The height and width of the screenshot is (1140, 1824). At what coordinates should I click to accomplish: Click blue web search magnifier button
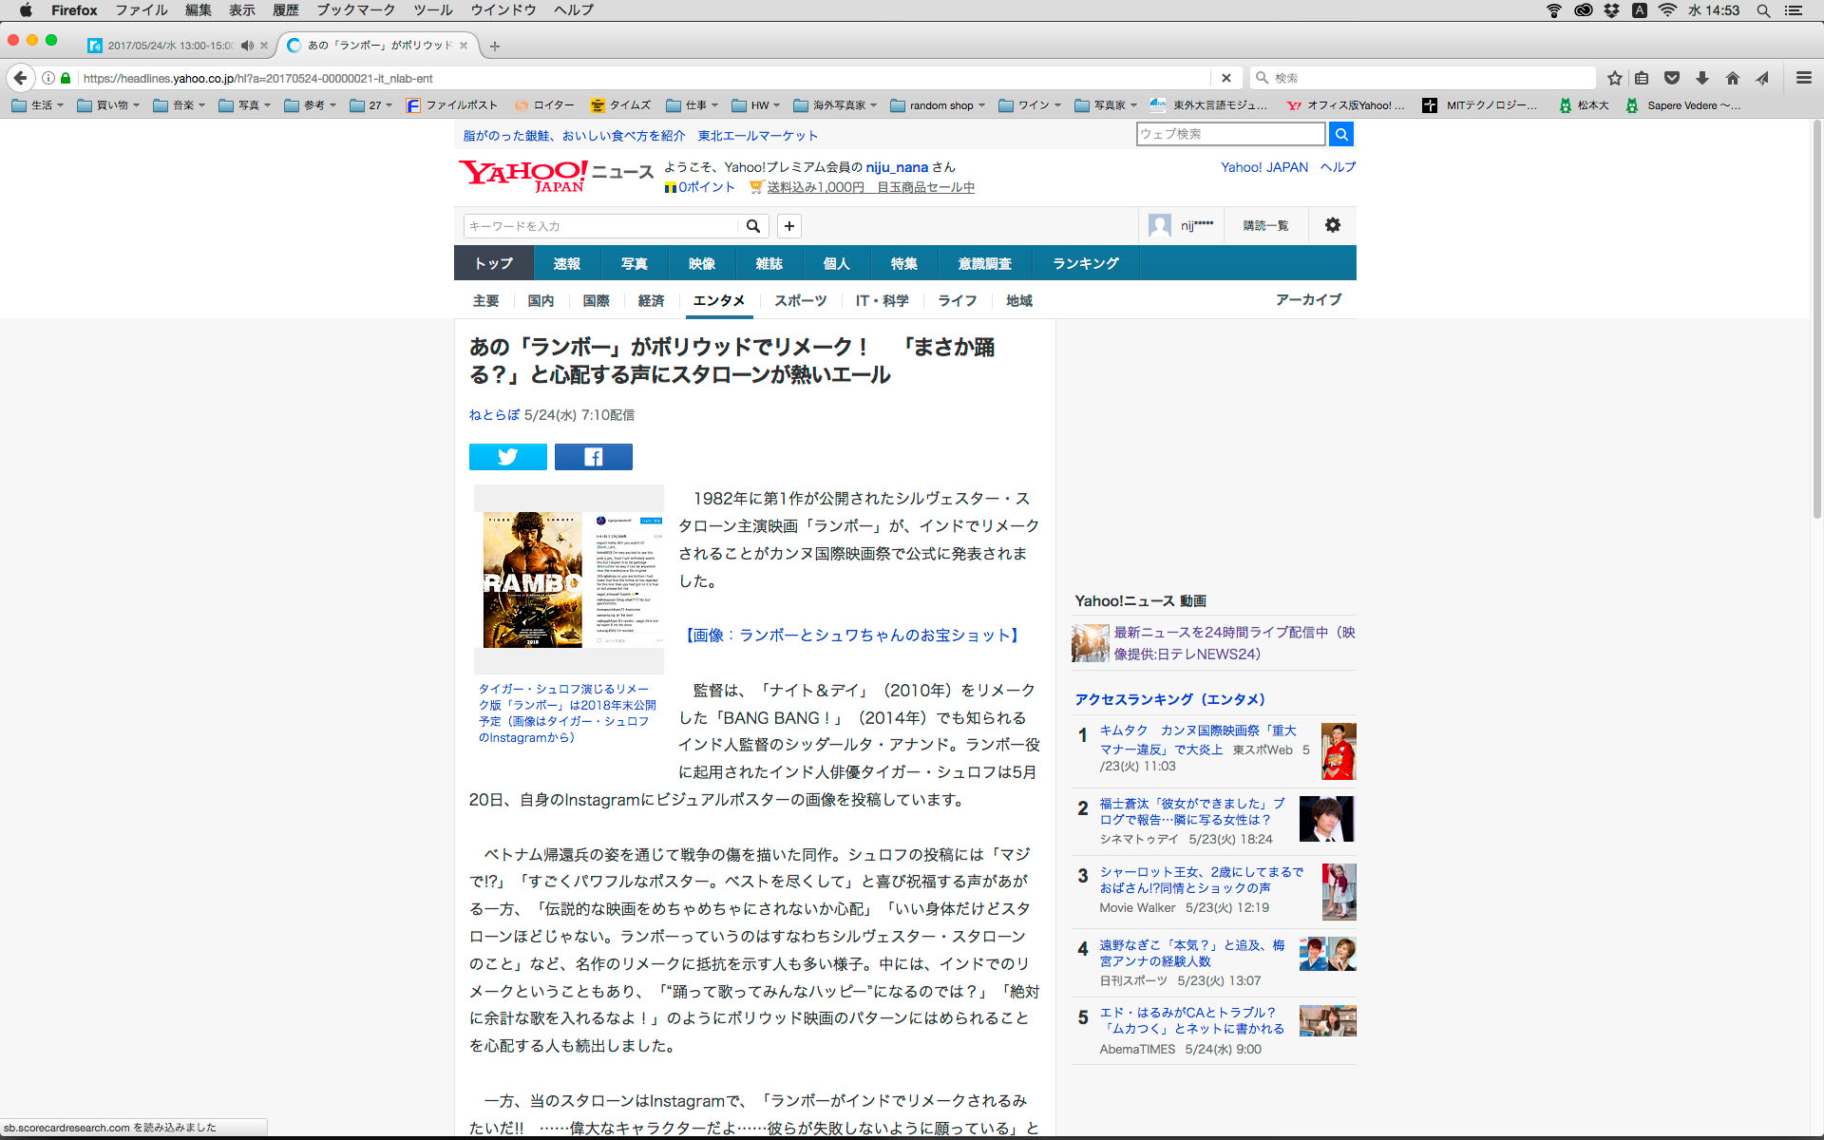pos(1340,134)
